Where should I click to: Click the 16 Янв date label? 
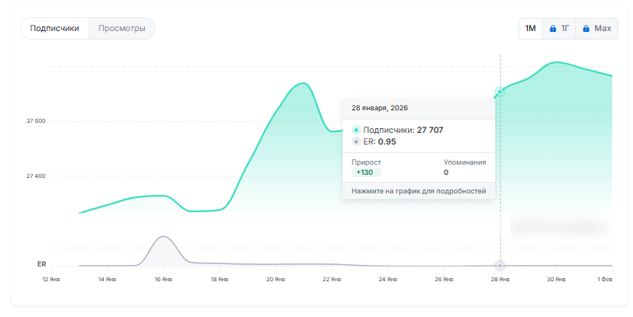(x=164, y=280)
